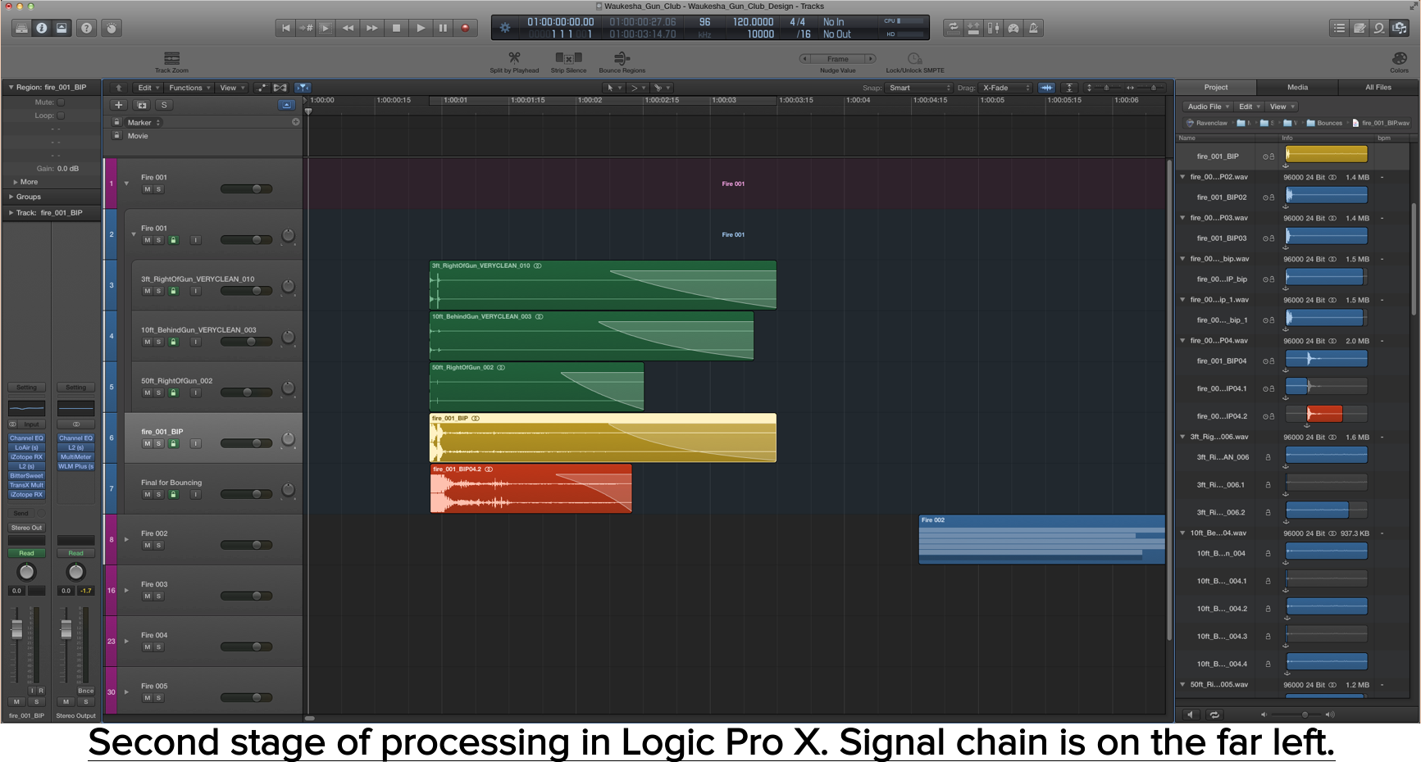
Task: Switch to the Media tab
Action: 1297,87
